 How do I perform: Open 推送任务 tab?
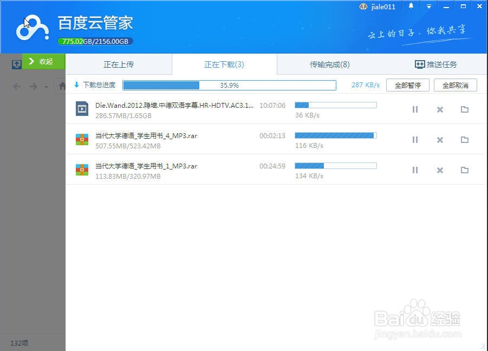click(435, 64)
